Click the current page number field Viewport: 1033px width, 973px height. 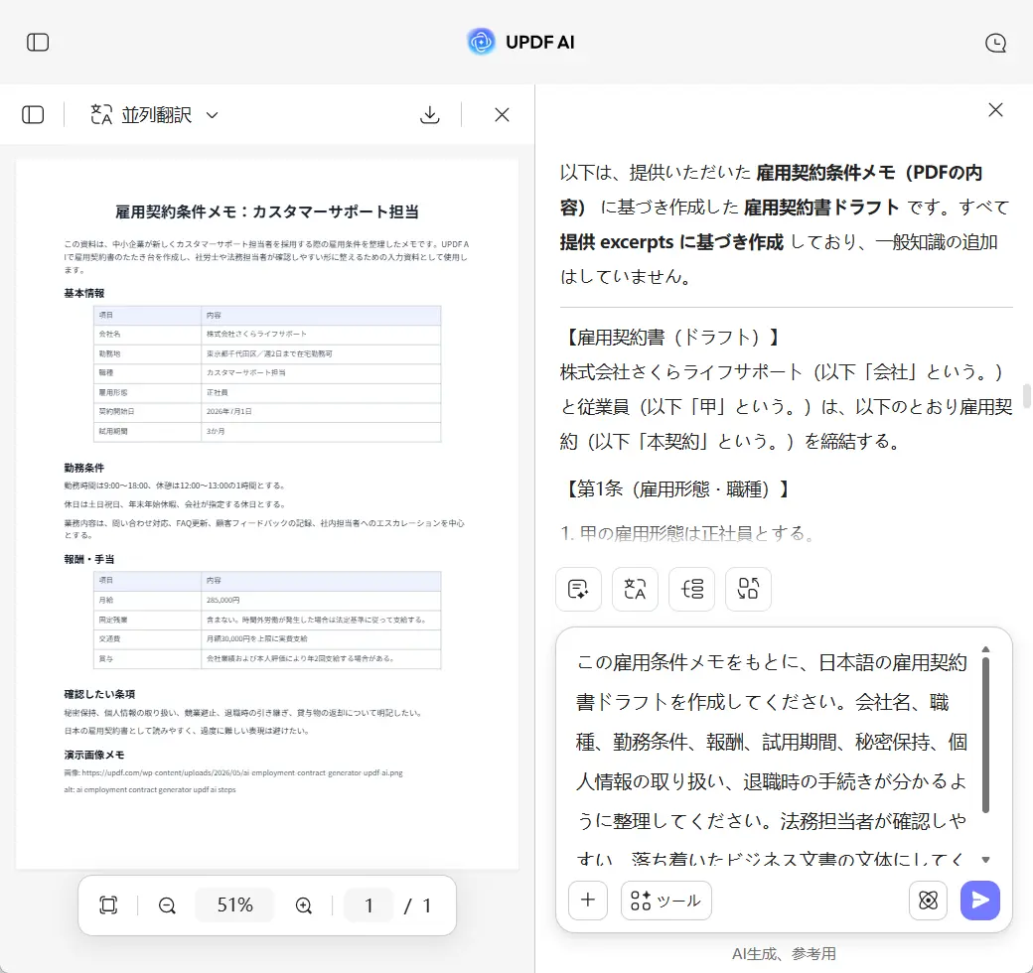(369, 905)
